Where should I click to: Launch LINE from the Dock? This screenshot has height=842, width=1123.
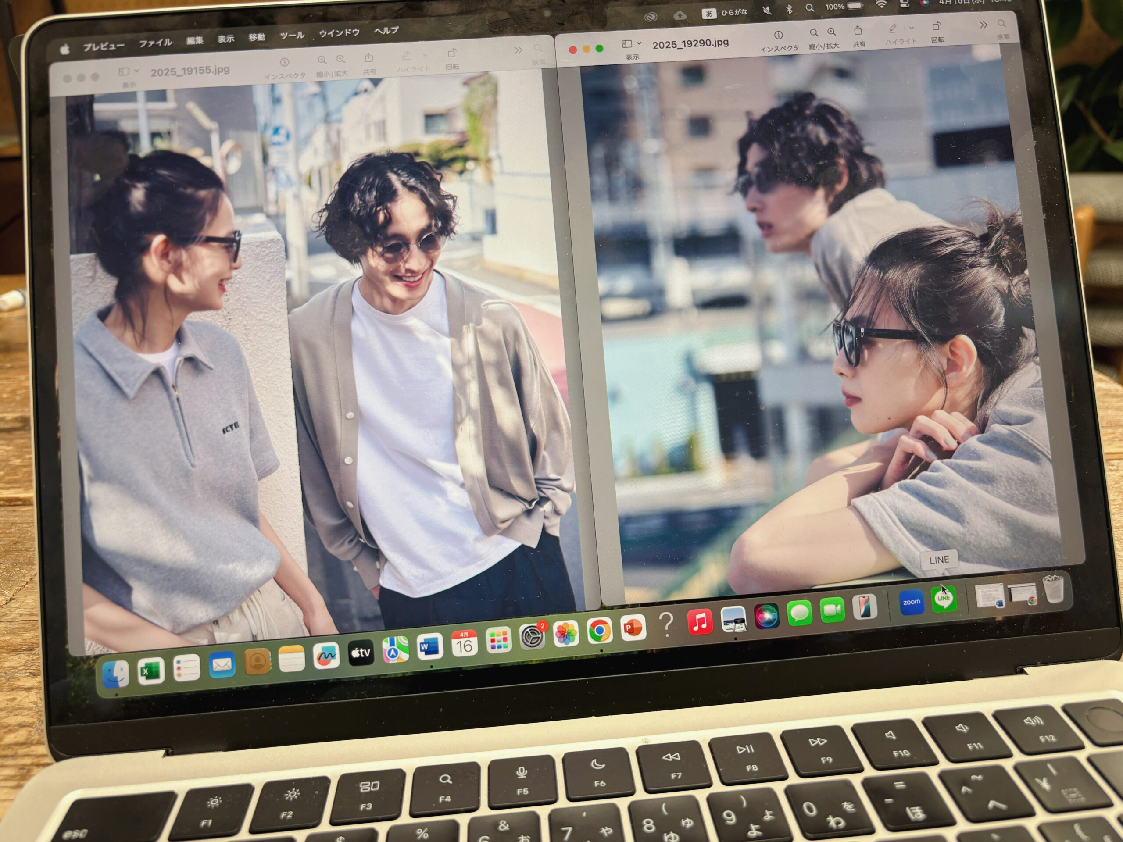943,599
